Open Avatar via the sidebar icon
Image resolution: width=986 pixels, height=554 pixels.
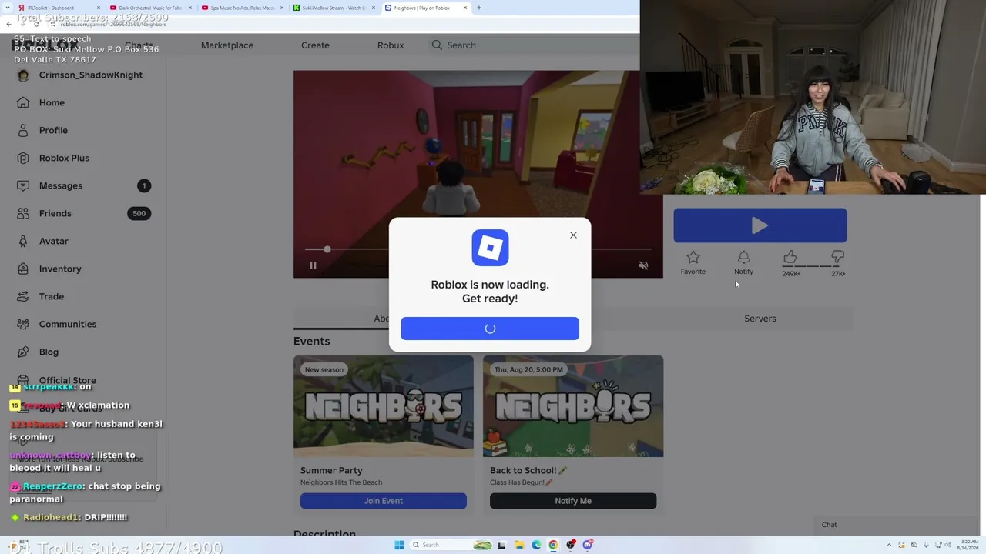coord(23,241)
